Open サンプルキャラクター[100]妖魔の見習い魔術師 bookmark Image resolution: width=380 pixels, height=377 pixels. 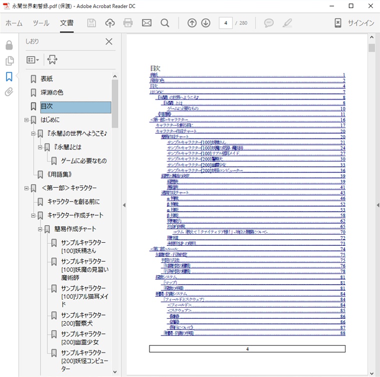click(x=85, y=269)
